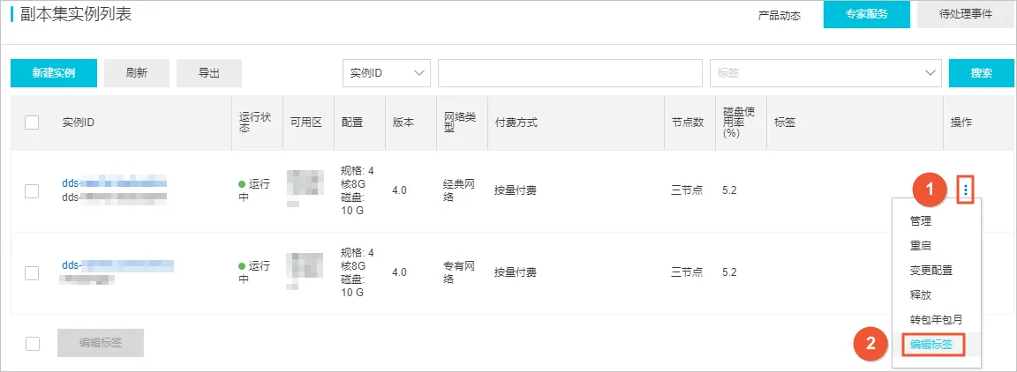Tick the second instance row checkbox
Screen dimensions: 1017x372
point(33,272)
